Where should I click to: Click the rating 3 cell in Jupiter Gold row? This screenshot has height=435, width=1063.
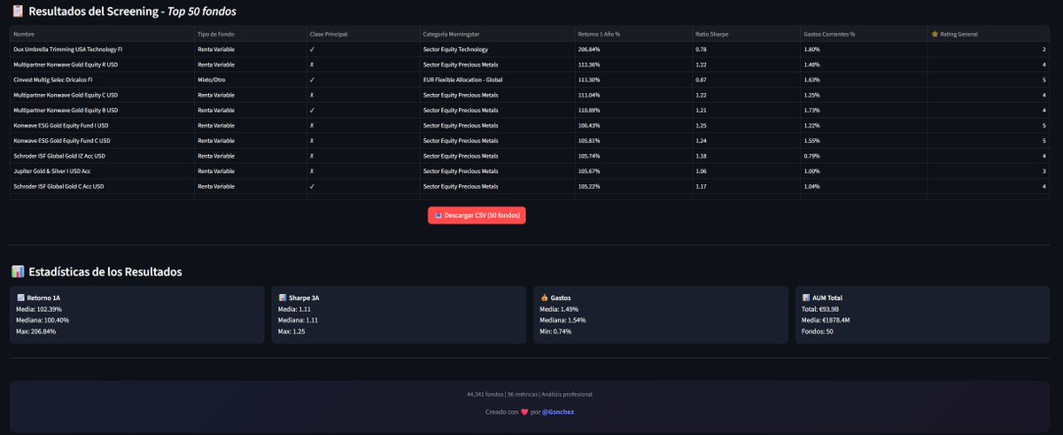[989, 171]
